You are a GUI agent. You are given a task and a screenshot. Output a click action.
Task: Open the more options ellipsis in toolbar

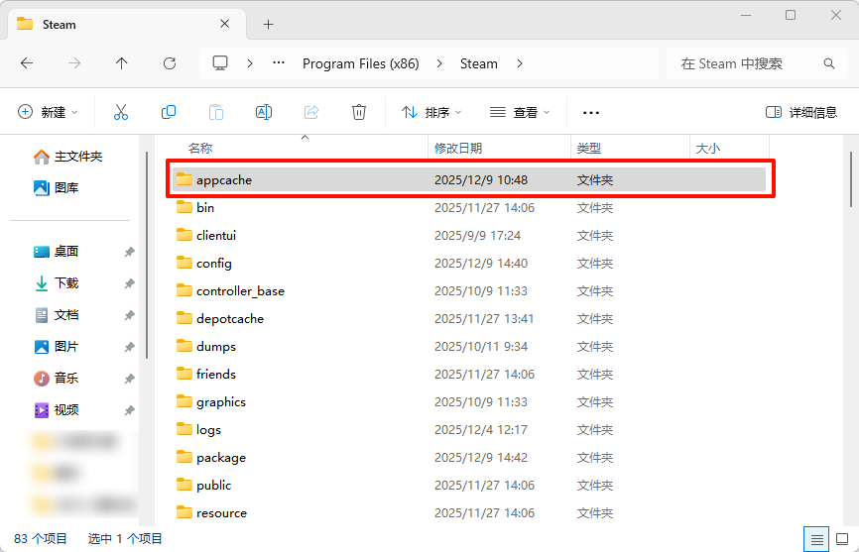pos(590,113)
